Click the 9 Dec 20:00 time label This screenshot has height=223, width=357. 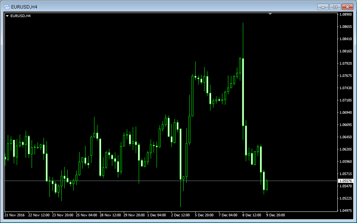[276, 215]
